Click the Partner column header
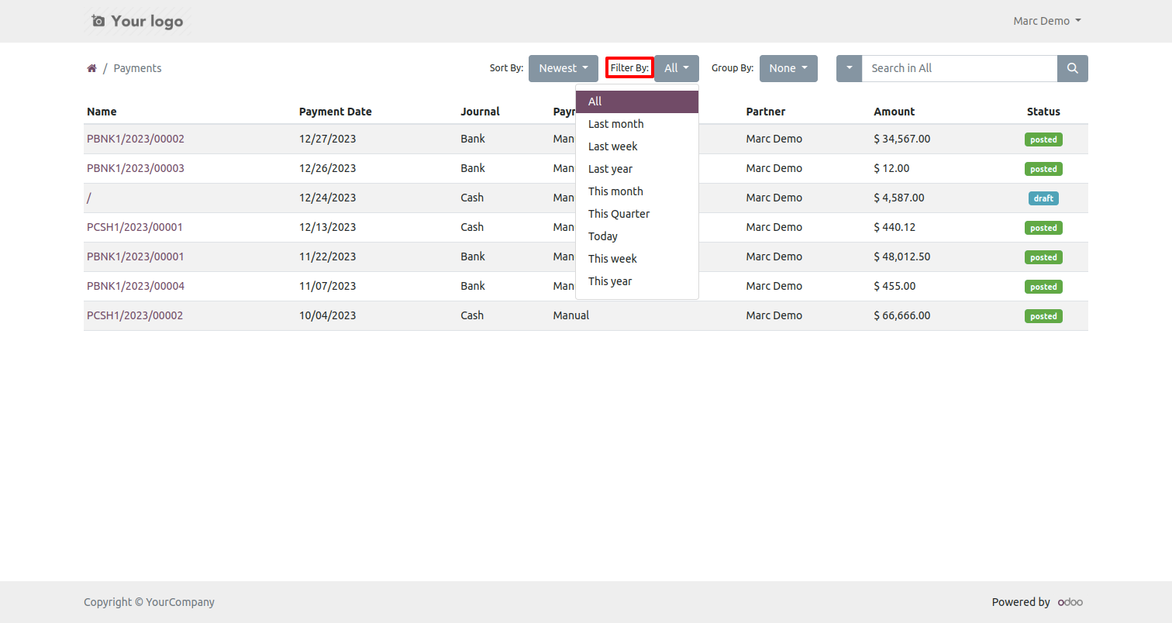The image size is (1172, 623). (766, 112)
